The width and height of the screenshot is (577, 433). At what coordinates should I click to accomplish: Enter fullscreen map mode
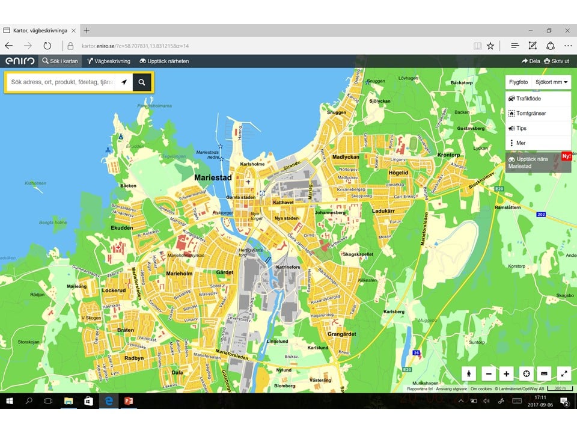point(564,373)
